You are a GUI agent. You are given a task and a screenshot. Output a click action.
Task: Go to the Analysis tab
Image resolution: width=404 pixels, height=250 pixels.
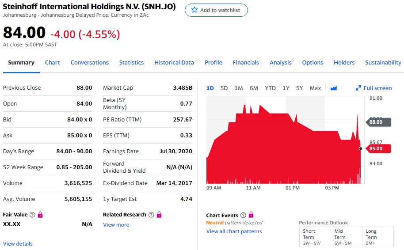coord(280,63)
